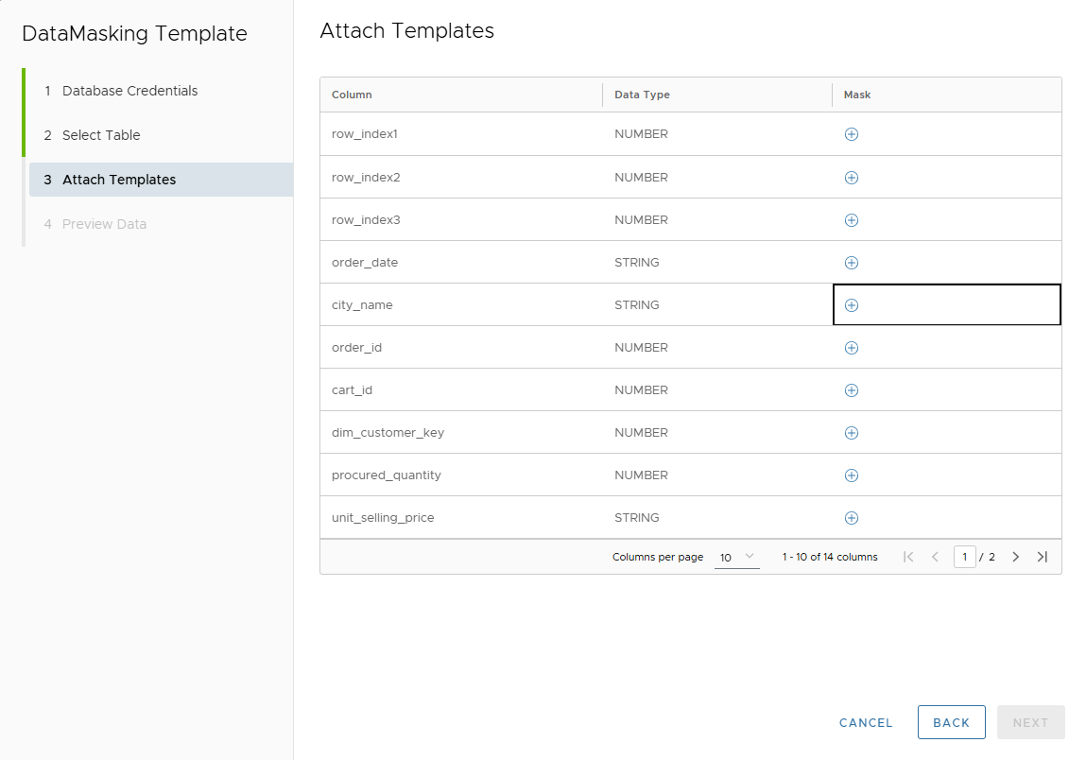The width and height of the screenshot is (1086, 760).
Task: Add mask for dim_customer_key column
Action: (851, 433)
